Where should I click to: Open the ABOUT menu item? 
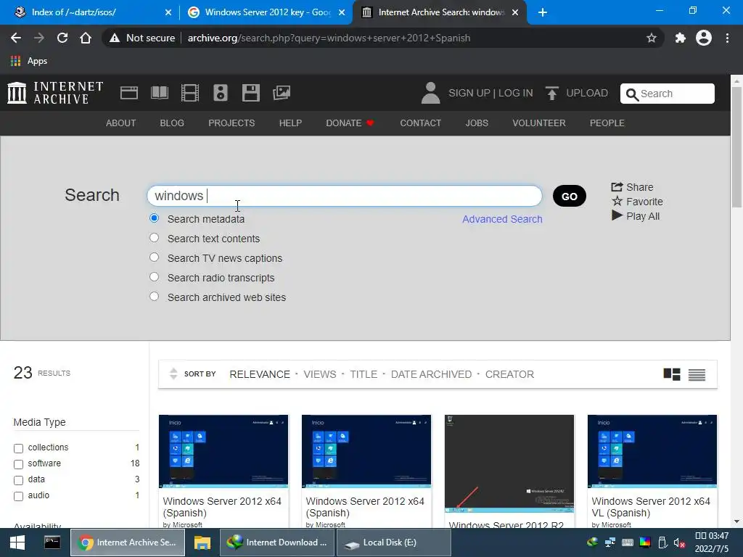(121, 123)
